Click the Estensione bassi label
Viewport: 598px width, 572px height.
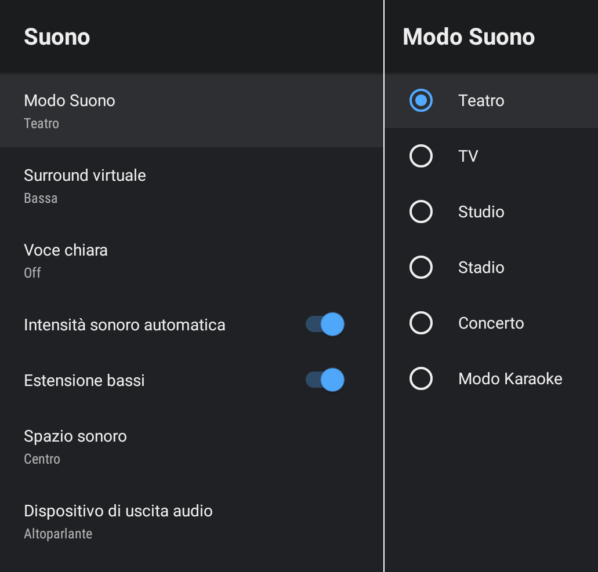[x=84, y=380]
